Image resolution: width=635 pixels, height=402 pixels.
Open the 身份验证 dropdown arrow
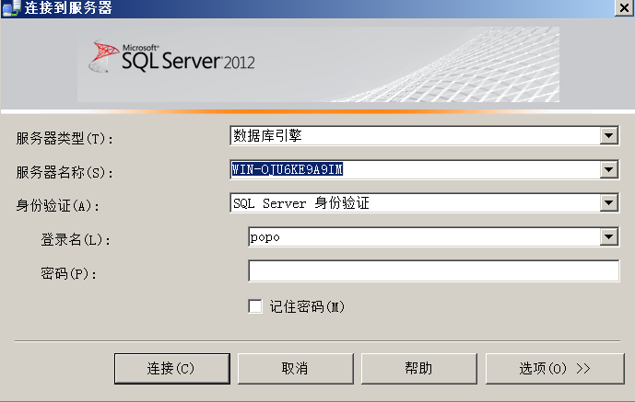[608, 202]
